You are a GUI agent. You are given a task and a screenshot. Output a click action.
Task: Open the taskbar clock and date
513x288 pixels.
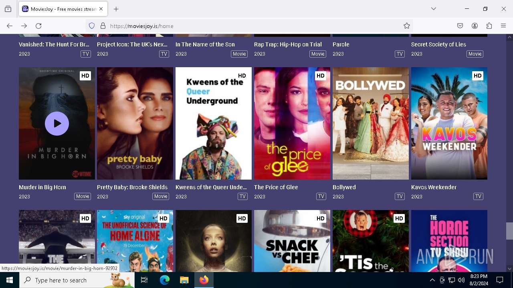point(479,280)
